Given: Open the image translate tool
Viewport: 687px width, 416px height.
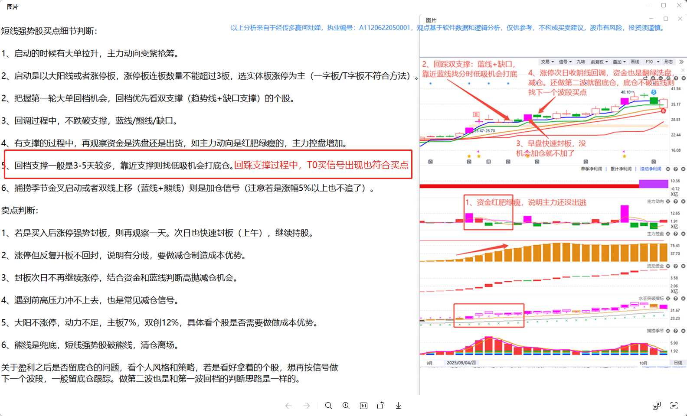Looking at the screenshot, I should (657, 406).
